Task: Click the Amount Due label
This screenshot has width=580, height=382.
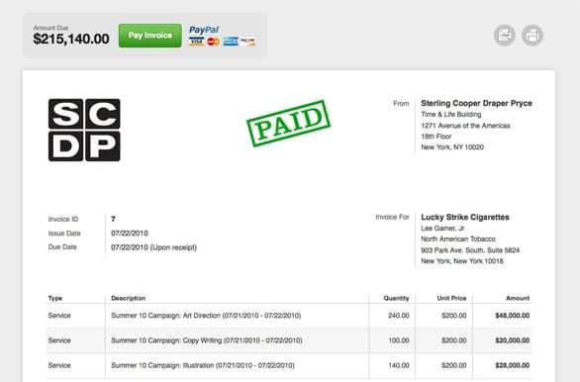Action: pyautogui.click(x=50, y=28)
